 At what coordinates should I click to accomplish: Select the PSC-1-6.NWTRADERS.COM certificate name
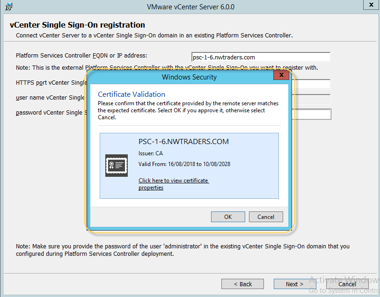point(183,142)
